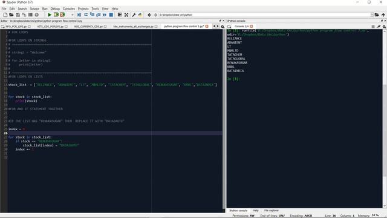Open the View menu
387x218 pixels.
point(105,8)
